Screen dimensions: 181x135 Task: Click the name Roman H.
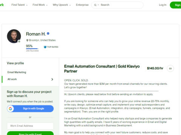(x=36, y=34)
